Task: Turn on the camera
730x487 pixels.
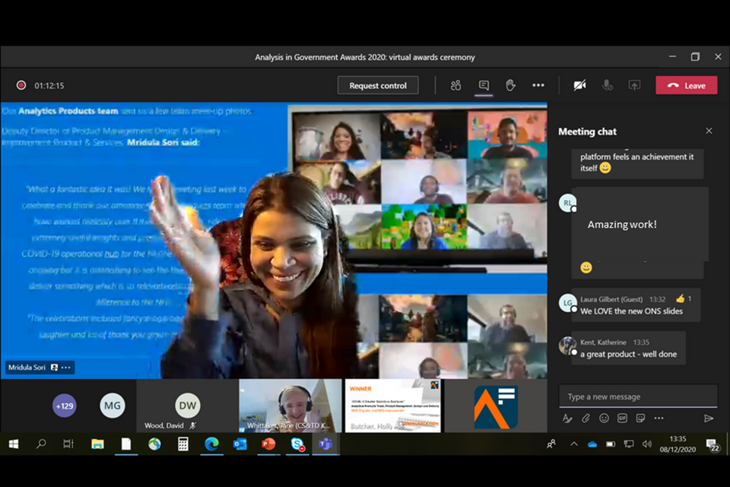Action: pos(579,85)
